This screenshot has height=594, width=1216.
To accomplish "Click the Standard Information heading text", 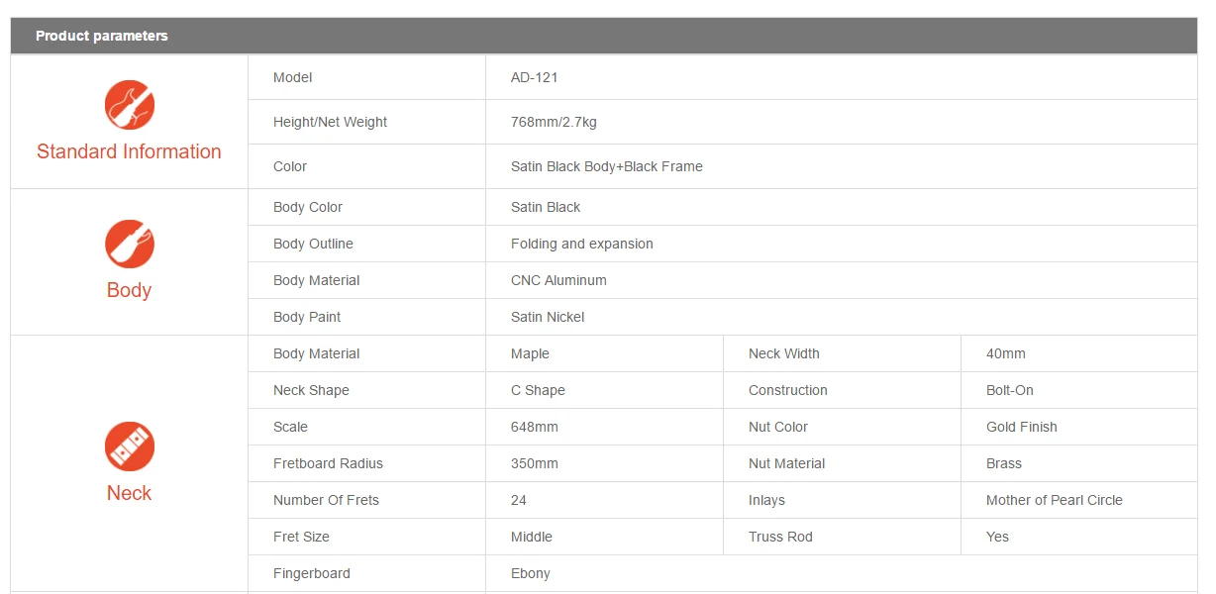I will (x=129, y=151).
